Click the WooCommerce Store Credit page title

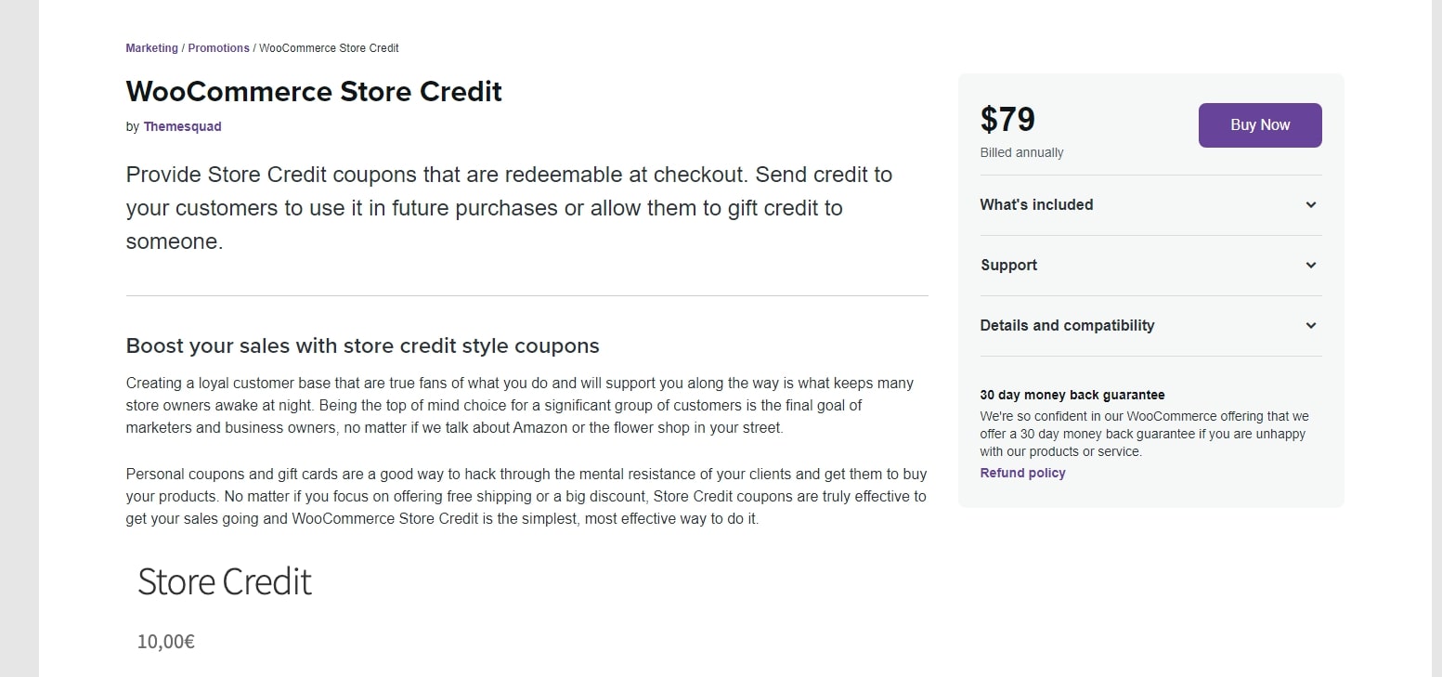[x=314, y=92]
